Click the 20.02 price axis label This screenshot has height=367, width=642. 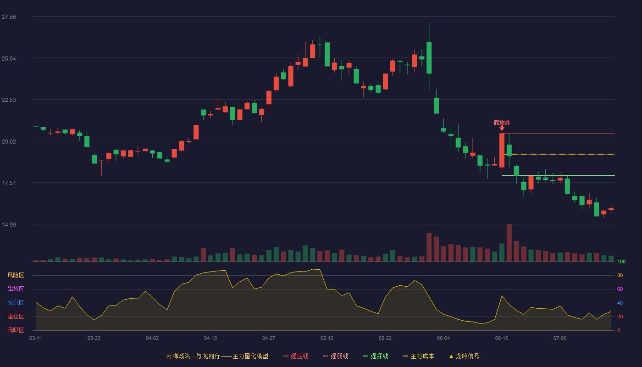pyautogui.click(x=9, y=142)
